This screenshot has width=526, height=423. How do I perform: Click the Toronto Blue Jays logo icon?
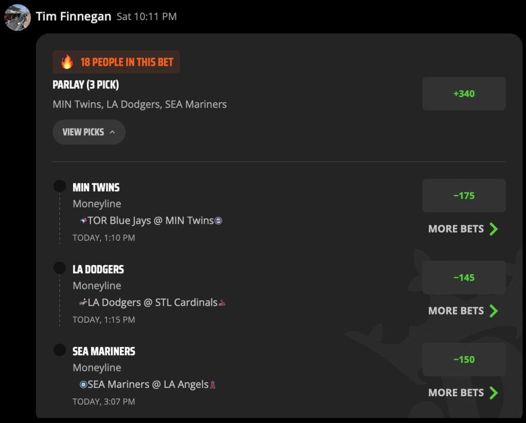tap(83, 221)
